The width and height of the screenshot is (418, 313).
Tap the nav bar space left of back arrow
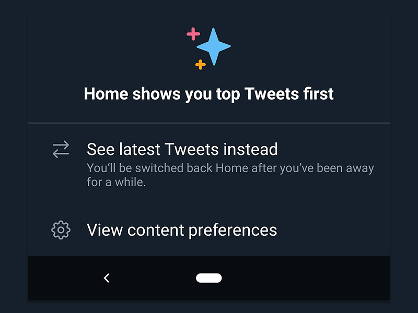(x=63, y=278)
